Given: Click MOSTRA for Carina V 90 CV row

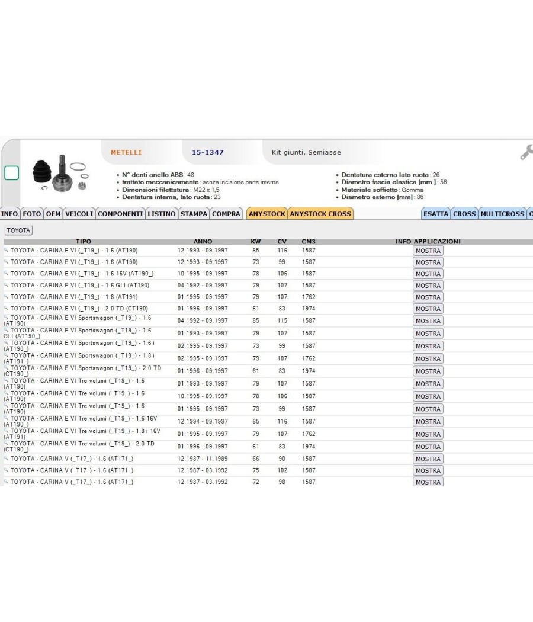Looking at the screenshot, I should point(428,459).
